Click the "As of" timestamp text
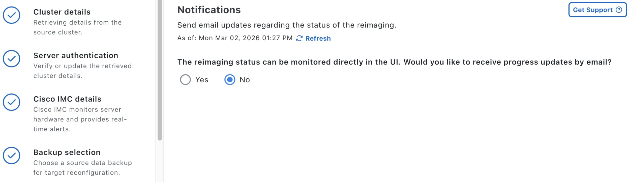 (x=235, y=38)
